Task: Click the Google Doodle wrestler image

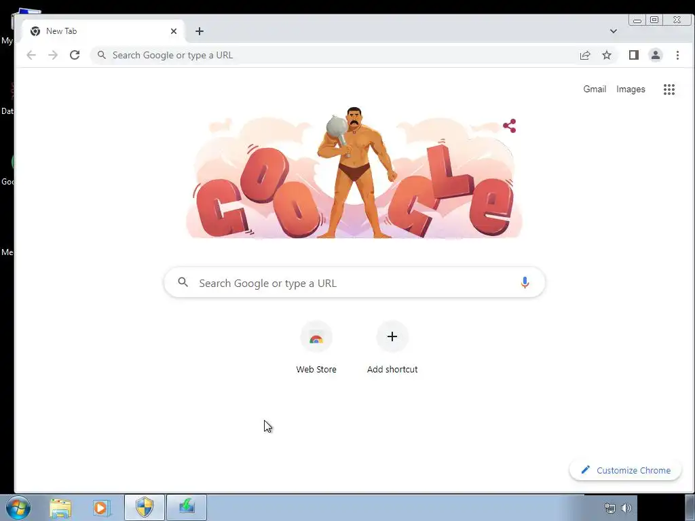Action: coord(354,173)
